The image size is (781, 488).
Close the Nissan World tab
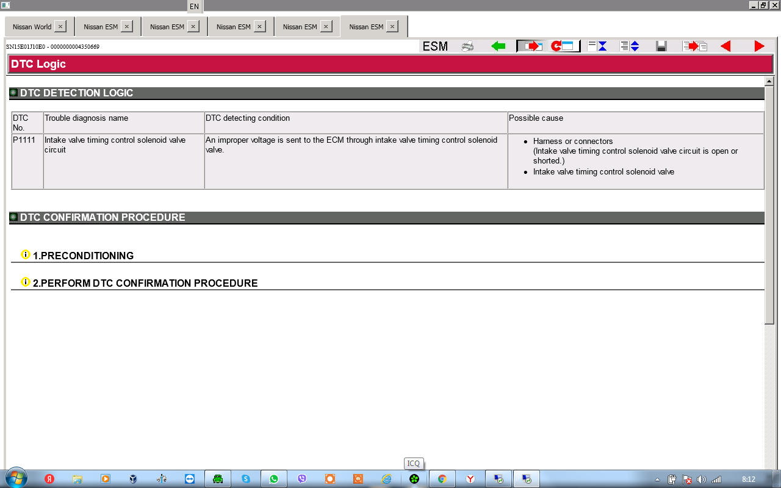pos(60,27)
